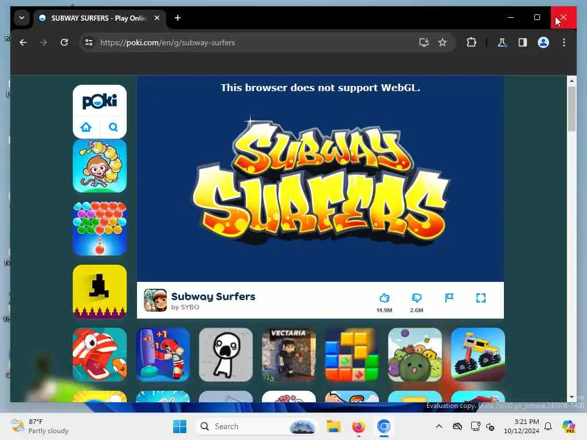Go back to the previous page
The height and width of the screenshot is (440, 587).
pos(23,42)
